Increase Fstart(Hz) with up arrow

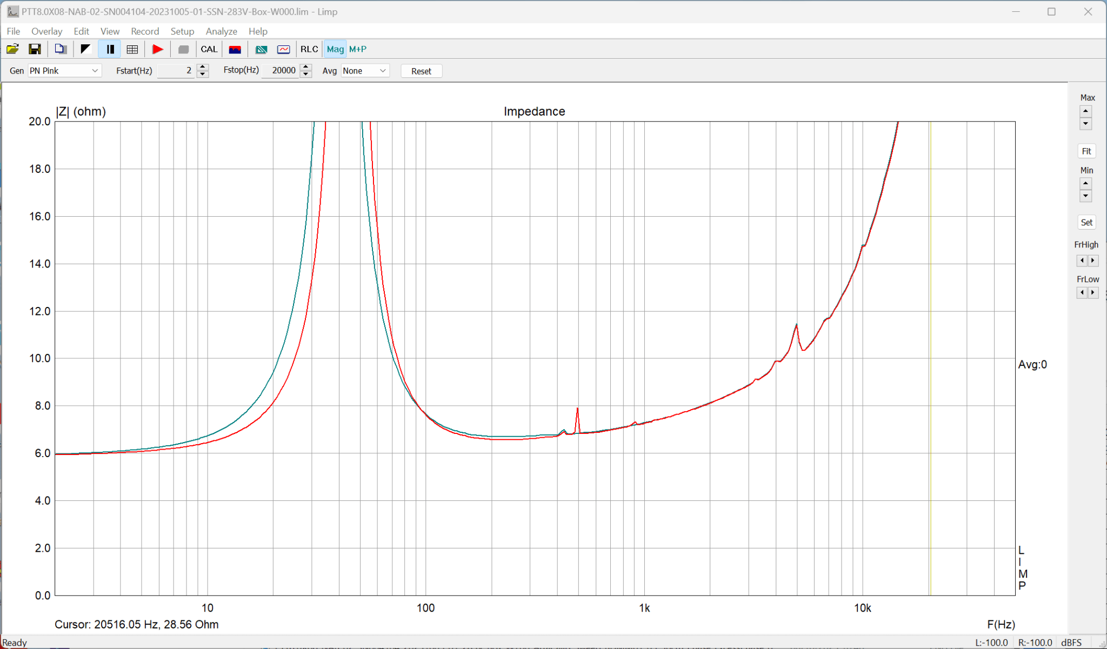click(203, 67)
